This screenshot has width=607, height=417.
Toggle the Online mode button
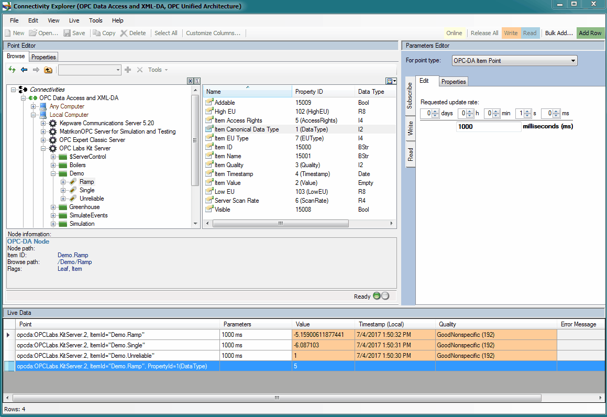(454, 33)
